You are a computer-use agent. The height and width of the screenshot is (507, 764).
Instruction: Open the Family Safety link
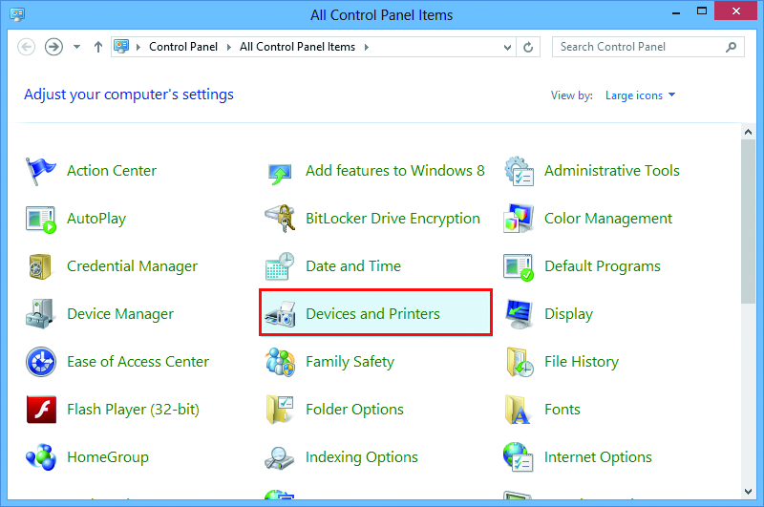(x=350, y=362)
